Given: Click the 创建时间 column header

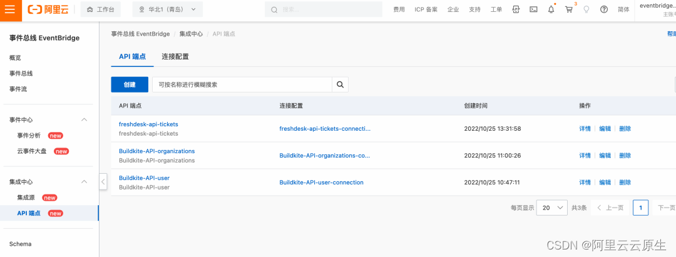Looking at the screenshot, I should [476, 106].
